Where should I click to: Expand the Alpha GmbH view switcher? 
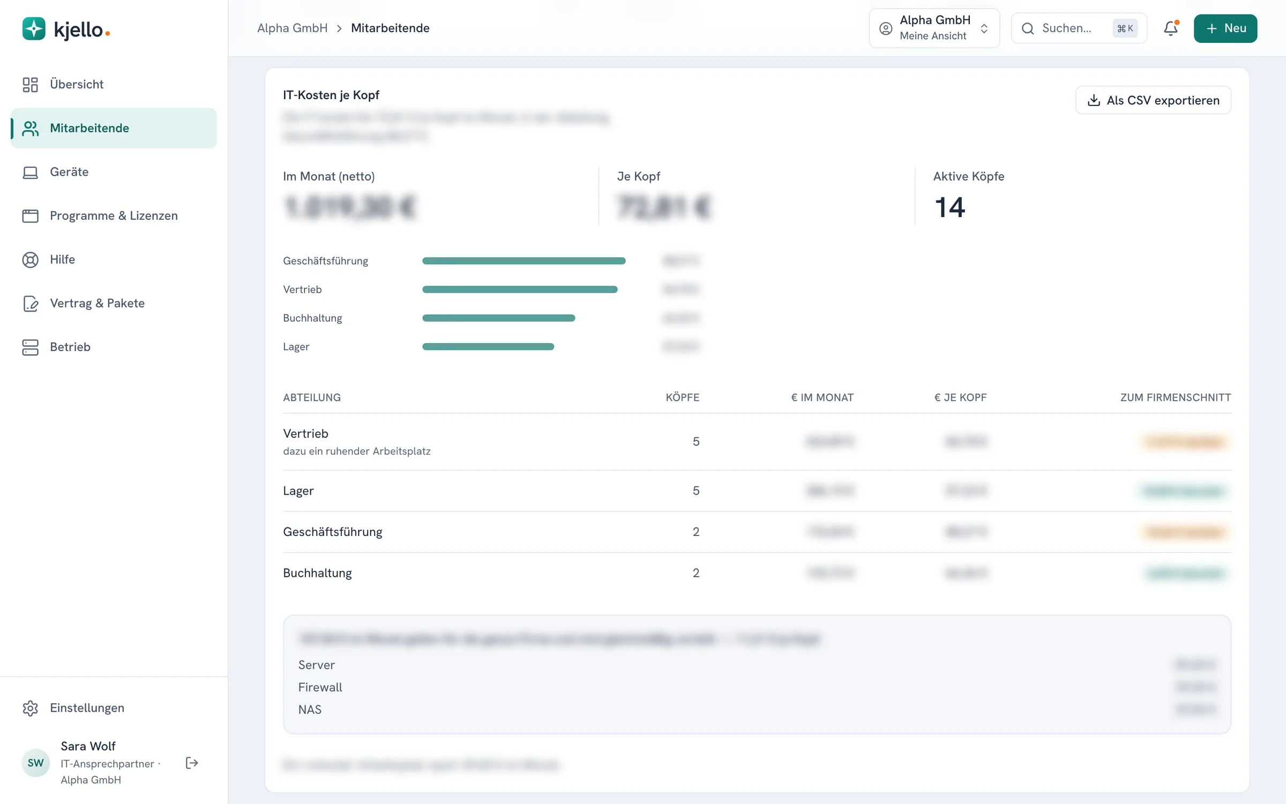point(934,28)
